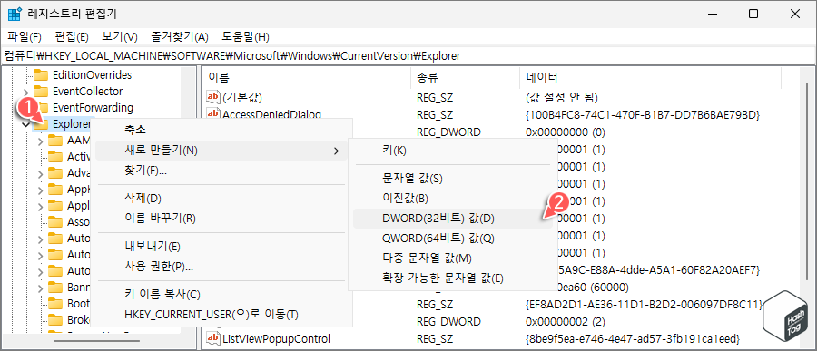
Task: Click the Bann folder icon
Action: point(54,287)
